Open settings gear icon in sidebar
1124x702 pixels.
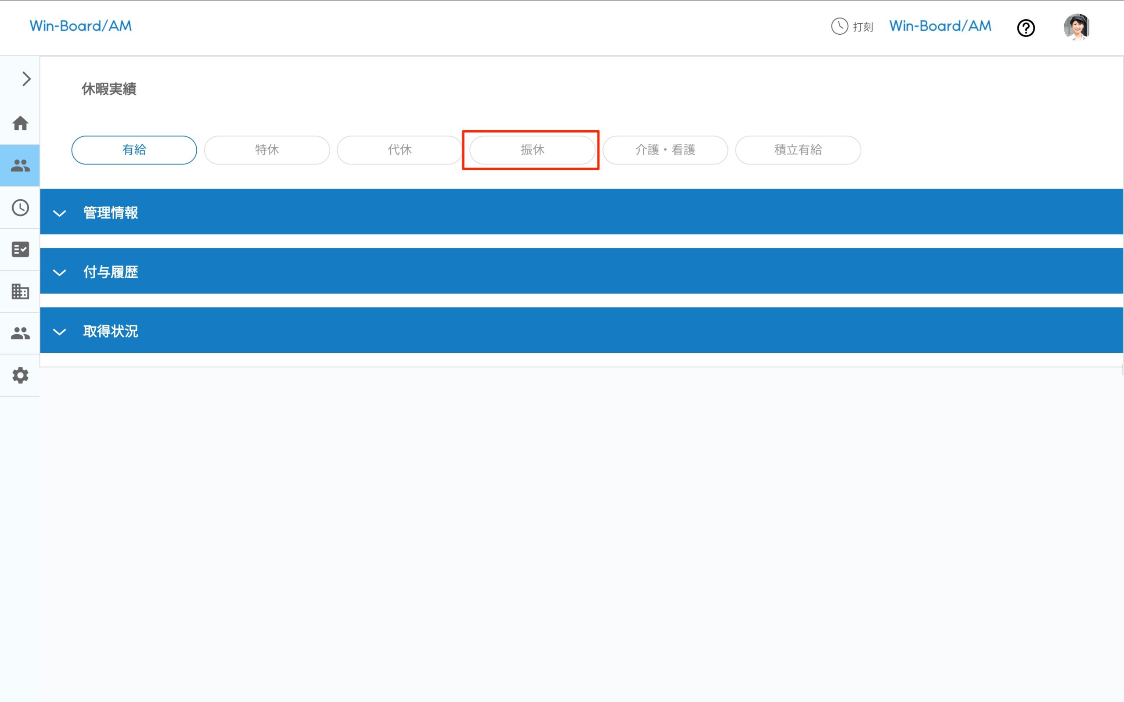20,375
